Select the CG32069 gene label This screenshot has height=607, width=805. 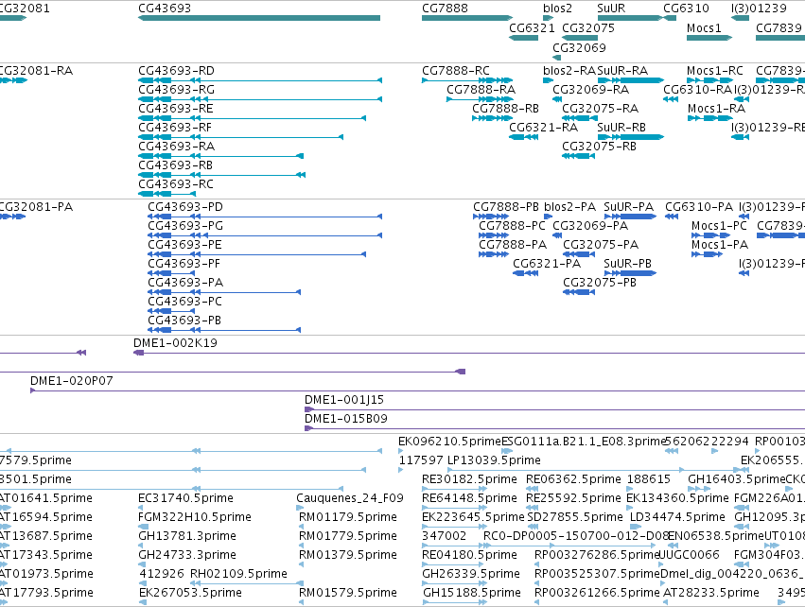click(579, 47)
